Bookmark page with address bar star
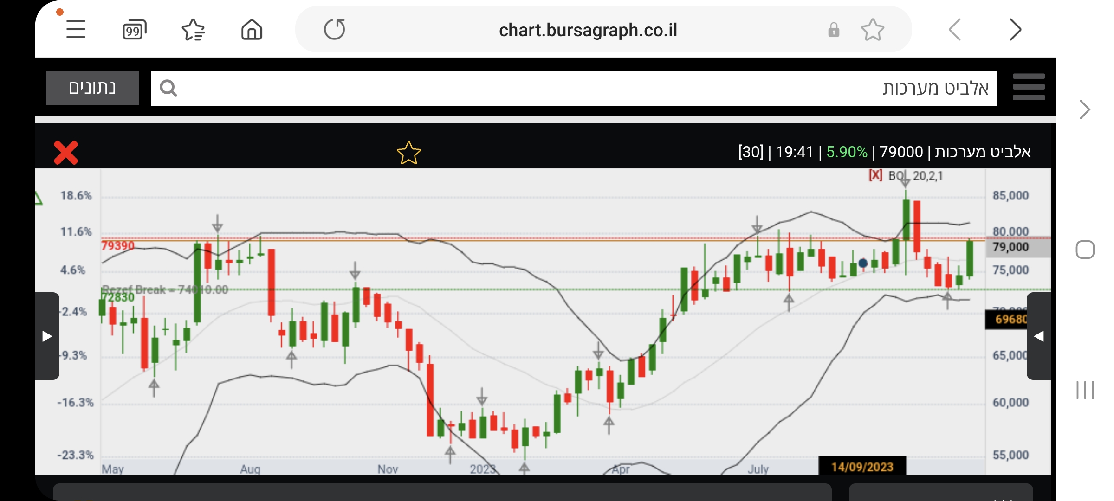The width and height of the screenshot is (1114, 501). pyautogui.click(x=873, y=30)
